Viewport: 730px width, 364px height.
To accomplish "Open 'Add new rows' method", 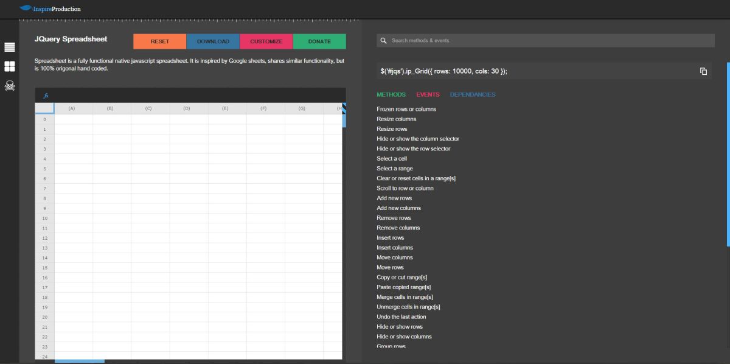I will coord(394,198).
